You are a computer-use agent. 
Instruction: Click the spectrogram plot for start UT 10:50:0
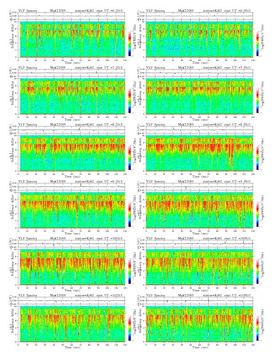199,267
